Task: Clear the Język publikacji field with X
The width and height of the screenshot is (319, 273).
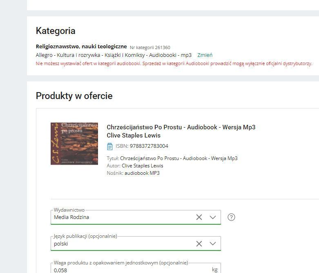Action: (x=199, y=244)
